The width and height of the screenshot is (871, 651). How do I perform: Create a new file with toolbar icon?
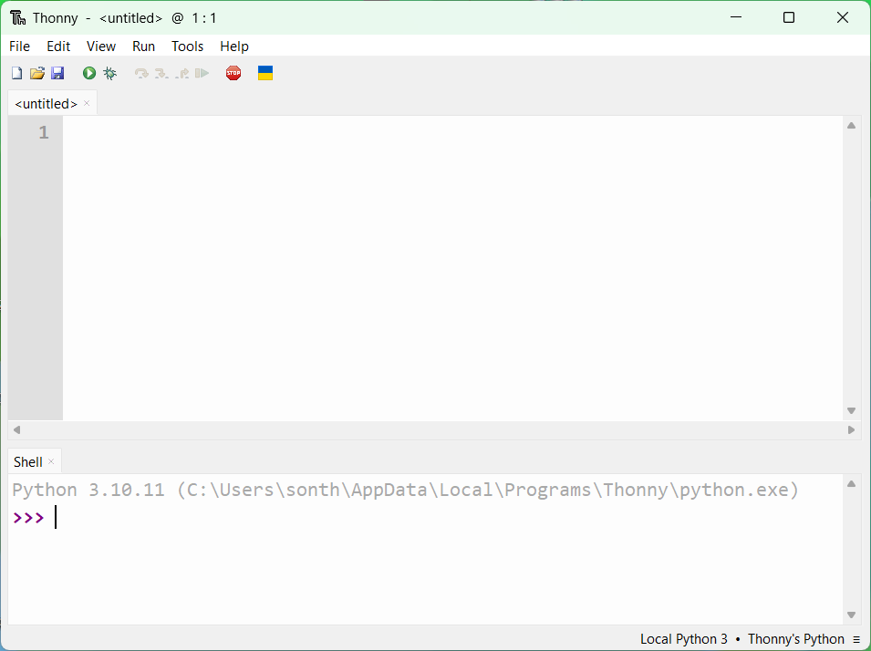(x=16, y=73)
